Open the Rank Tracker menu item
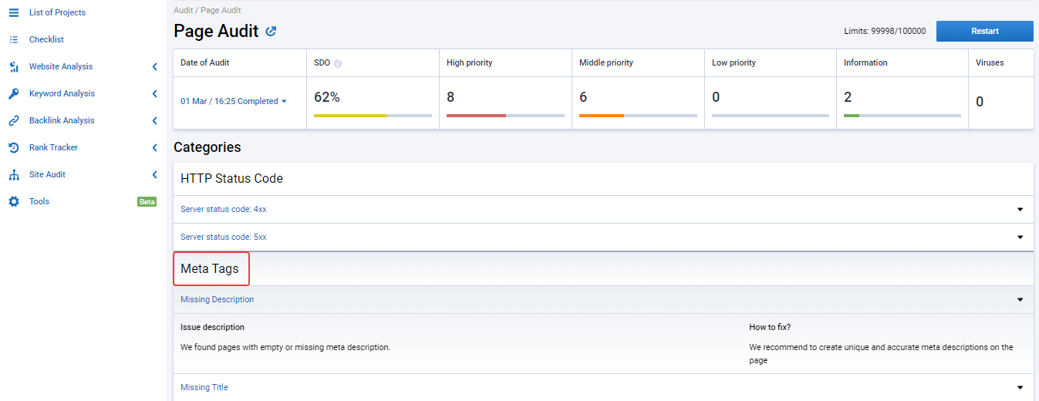This screenshot has width=1039, height=401. tap(53, 147)
